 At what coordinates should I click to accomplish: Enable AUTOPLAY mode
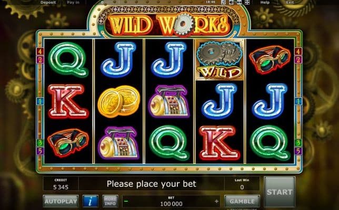(x=61, y=201)
